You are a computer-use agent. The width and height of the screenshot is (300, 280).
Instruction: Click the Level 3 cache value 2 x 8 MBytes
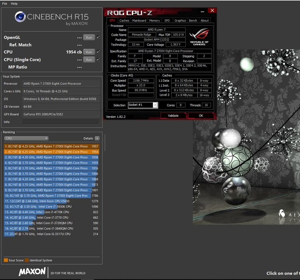184,95
